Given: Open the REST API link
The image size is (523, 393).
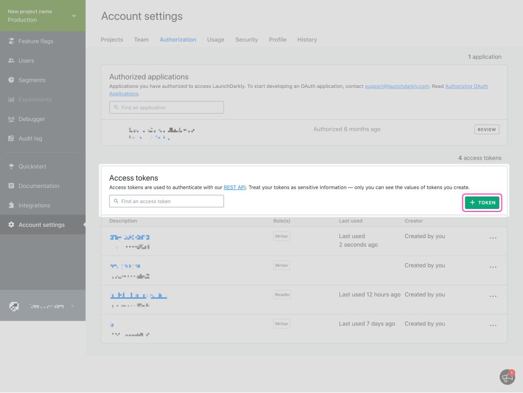Looking at the screenshot, I should coord(234,187).
